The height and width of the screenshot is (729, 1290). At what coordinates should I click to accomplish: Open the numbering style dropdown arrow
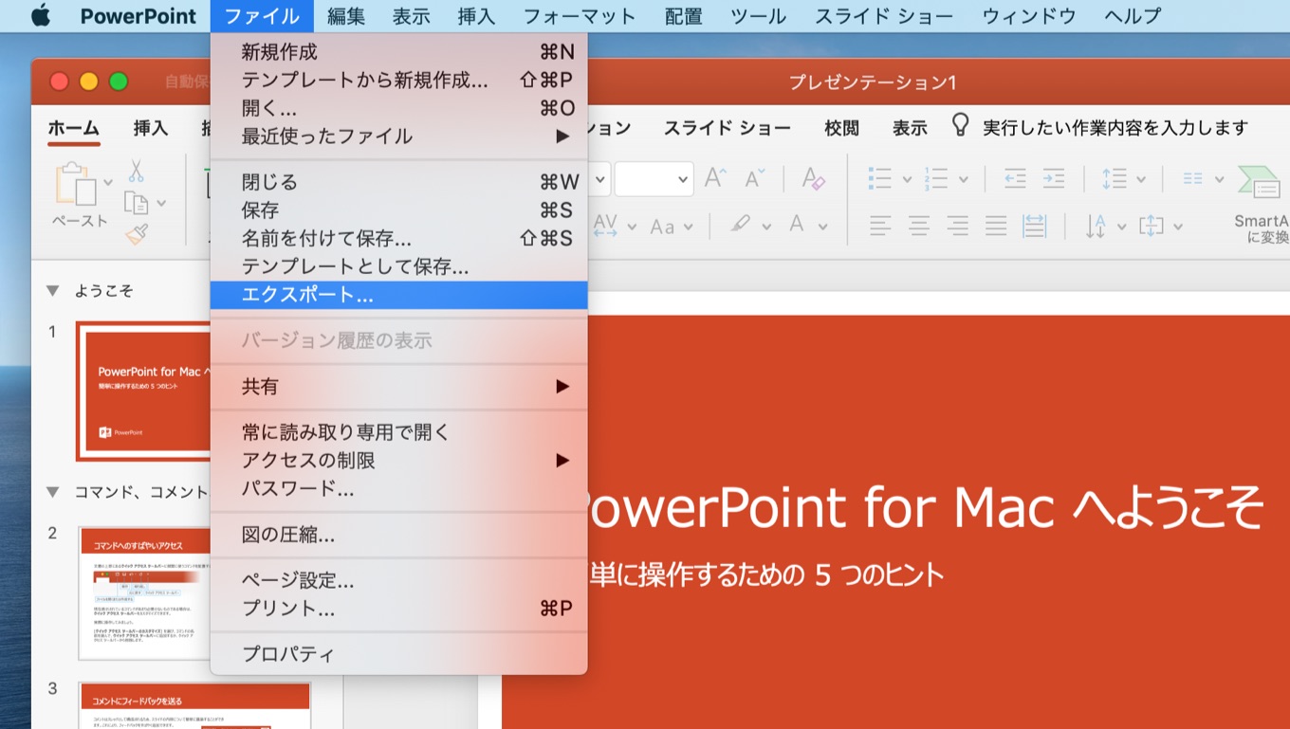(x=963, y=179)
